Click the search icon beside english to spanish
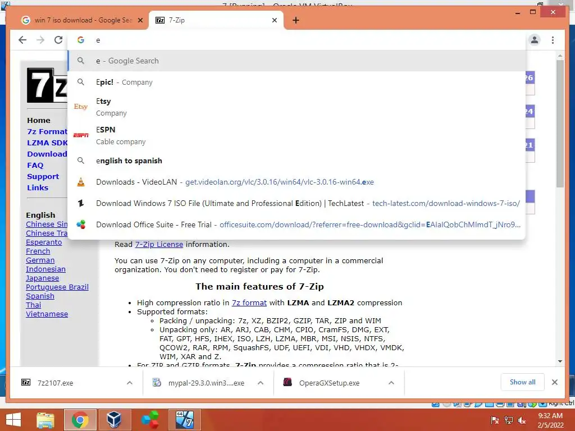This screenshot has height=431, width=575. pyautogui.click(x=81, y=161)
